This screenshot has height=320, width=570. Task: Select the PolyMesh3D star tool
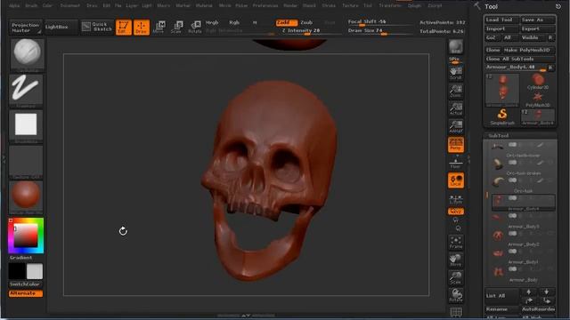538,100
